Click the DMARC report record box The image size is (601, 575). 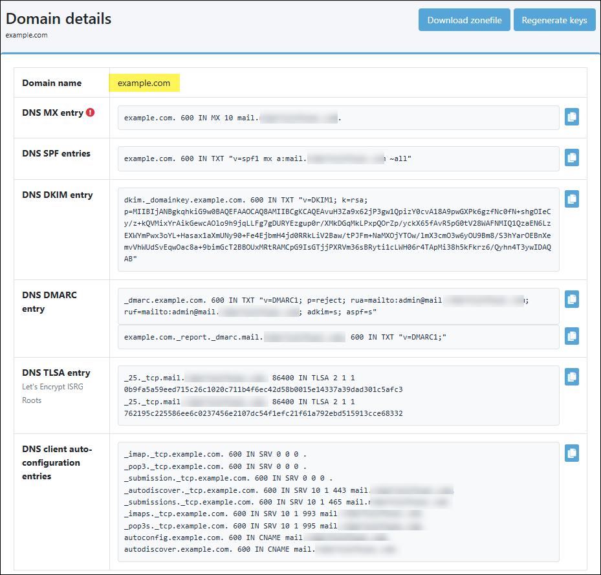[x=338, y=337]
